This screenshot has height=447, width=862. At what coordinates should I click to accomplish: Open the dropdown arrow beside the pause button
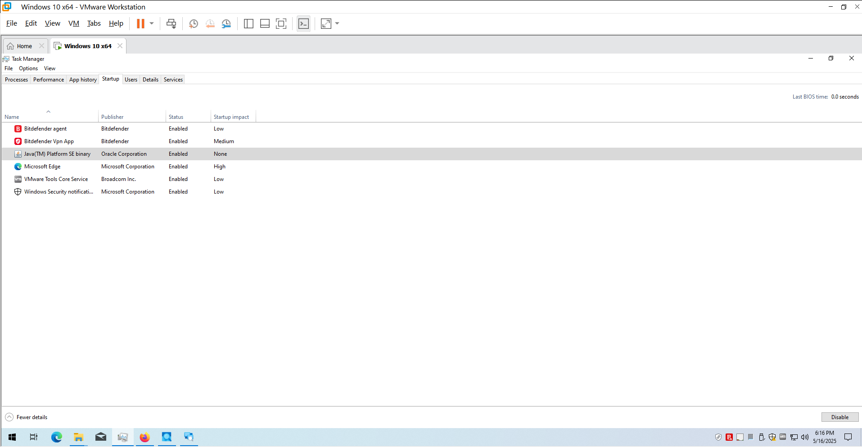(152, 23)
